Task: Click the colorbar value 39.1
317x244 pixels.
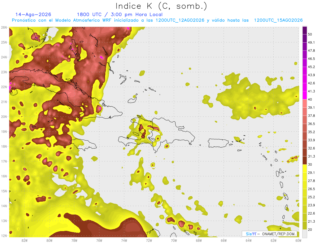Action: coord(311,107)
